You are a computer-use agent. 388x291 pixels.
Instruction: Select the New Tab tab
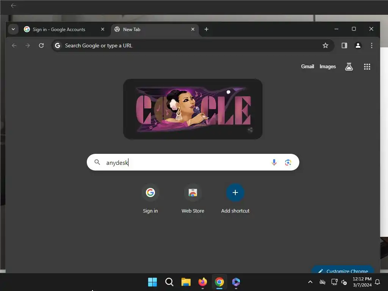coord(155,30)
